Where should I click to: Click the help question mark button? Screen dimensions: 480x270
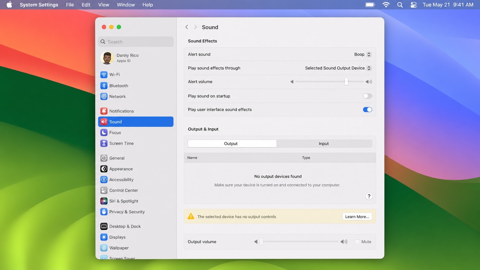[x=369, y=196]
